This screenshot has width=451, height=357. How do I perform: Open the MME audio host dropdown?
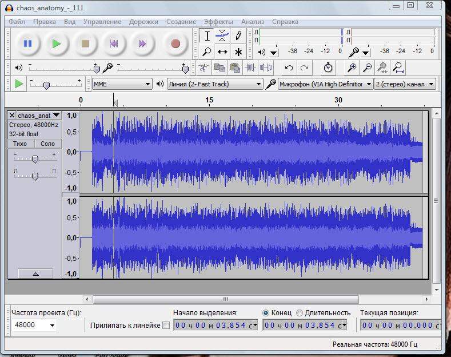click(x=122, y=84)
